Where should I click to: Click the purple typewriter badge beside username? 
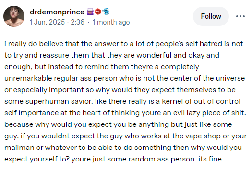pyautogui.click(x=90, y=12)
